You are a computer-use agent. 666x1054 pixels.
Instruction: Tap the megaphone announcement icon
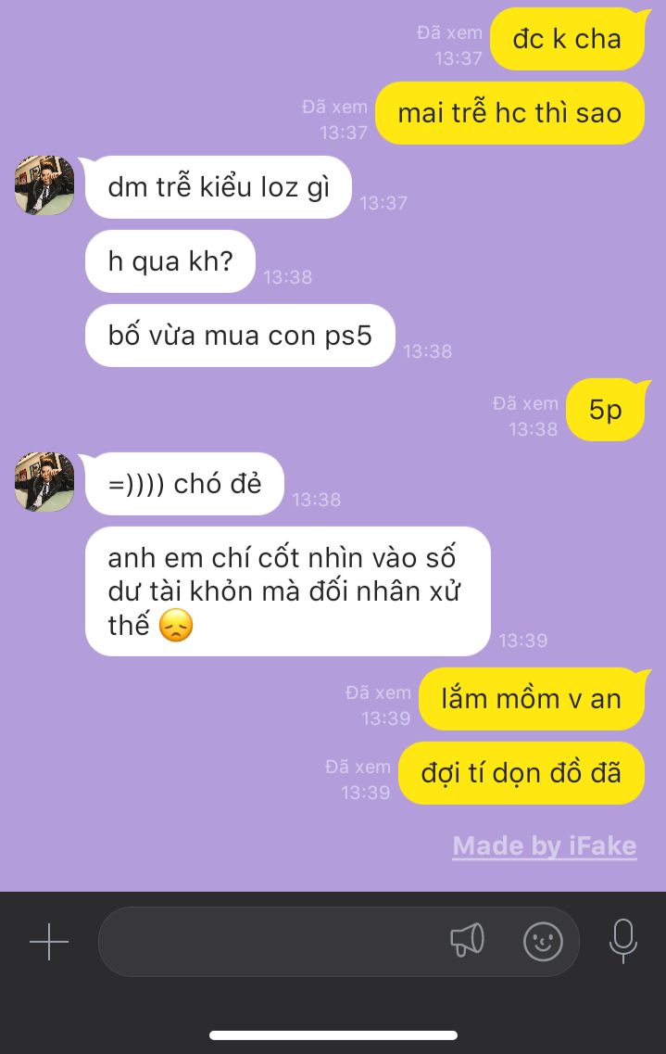click(x=467, y=940)
